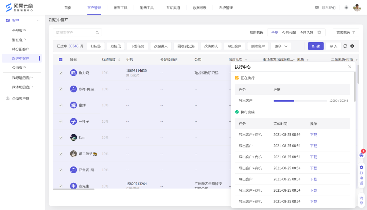
Task: Deselect the row checkmark for 鲁力鸣
Action: pyautogui.click(x=60, y=72)
